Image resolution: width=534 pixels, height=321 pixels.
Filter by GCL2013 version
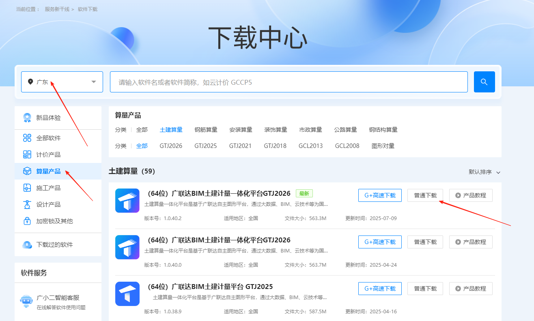click(x=311, y=146)
